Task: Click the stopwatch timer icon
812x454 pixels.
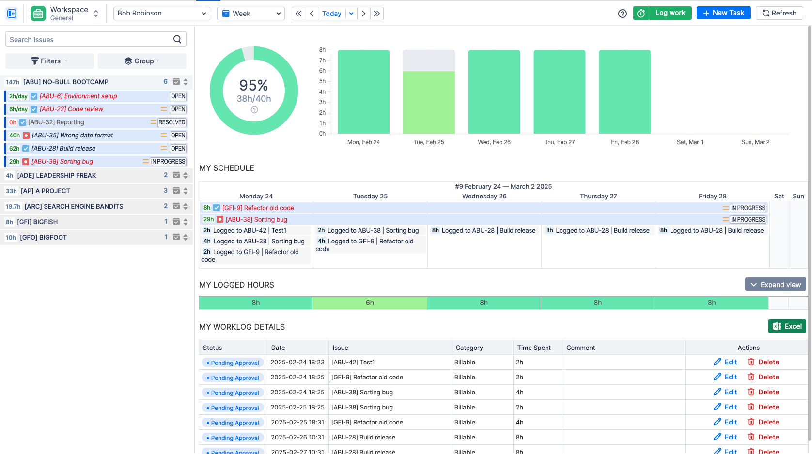Action: (x=640, y=13)
